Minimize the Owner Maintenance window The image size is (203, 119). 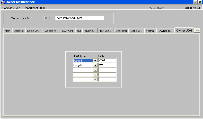point(196,2)
